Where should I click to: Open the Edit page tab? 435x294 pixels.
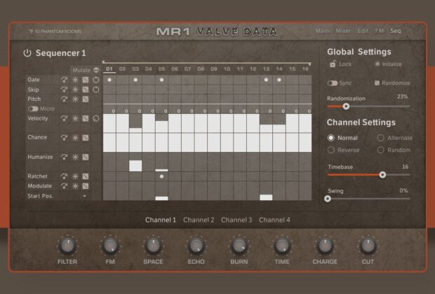tap(363, 31)
